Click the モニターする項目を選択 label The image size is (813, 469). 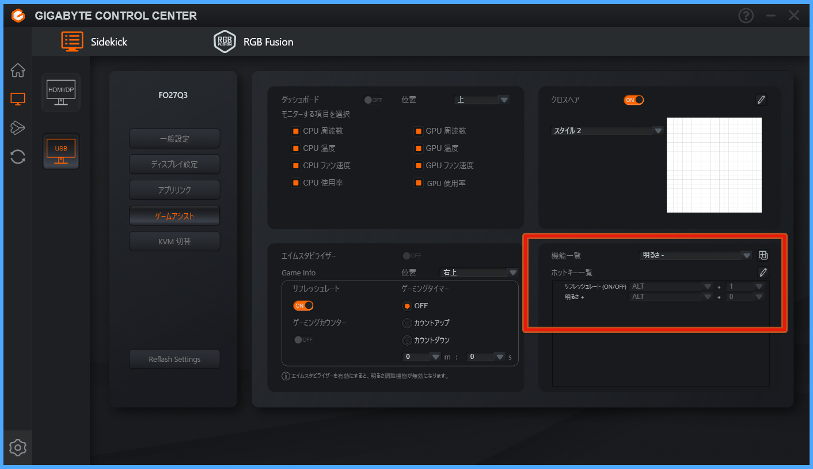tap(316, 114)
